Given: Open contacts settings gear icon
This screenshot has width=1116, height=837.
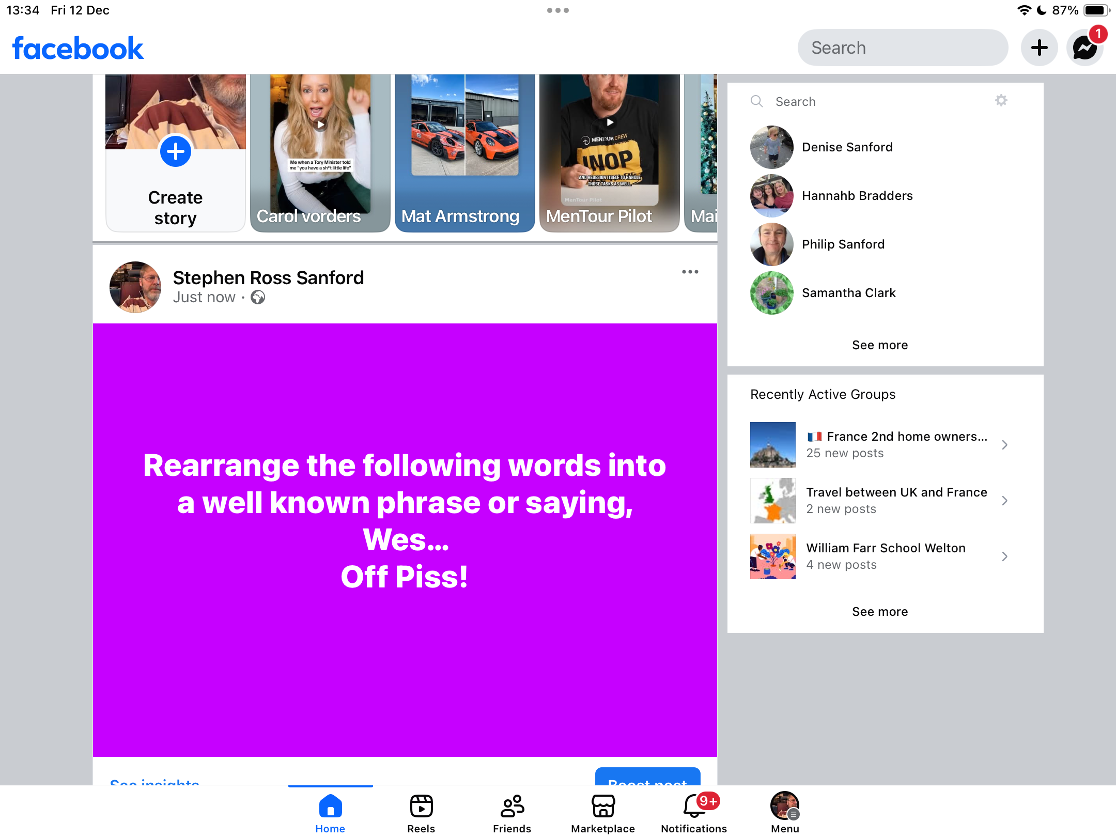Looking at the screenshot, I should point(1001,101).
